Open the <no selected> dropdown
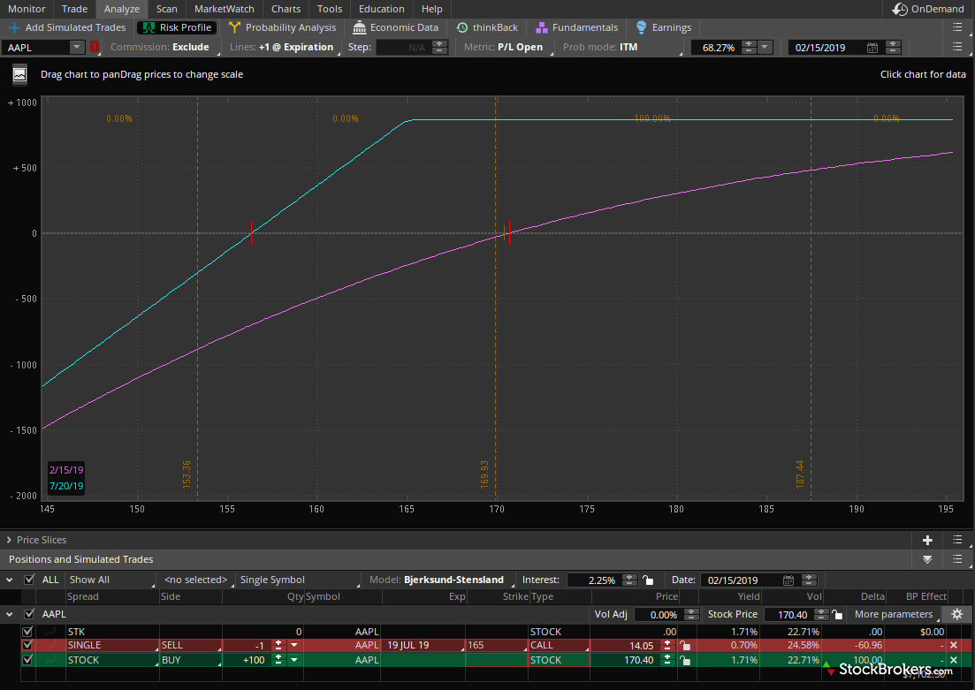The image size is (975, 690). pyautogui.click(x=199, y=580)
